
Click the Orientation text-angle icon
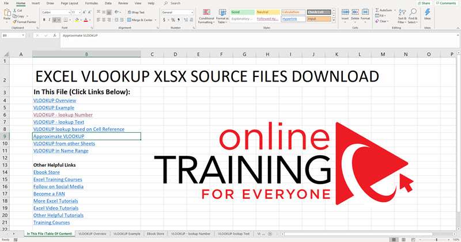(117, 12)
